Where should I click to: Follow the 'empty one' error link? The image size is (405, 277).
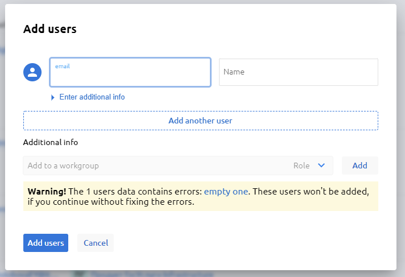(226, 192)
